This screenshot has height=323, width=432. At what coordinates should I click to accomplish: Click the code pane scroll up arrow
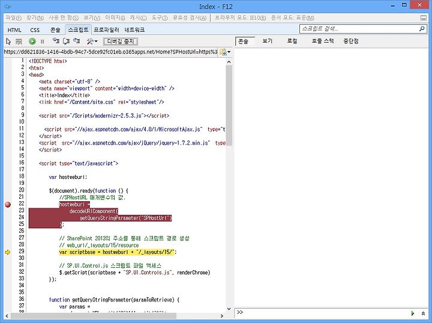click(x=229, y=62)
